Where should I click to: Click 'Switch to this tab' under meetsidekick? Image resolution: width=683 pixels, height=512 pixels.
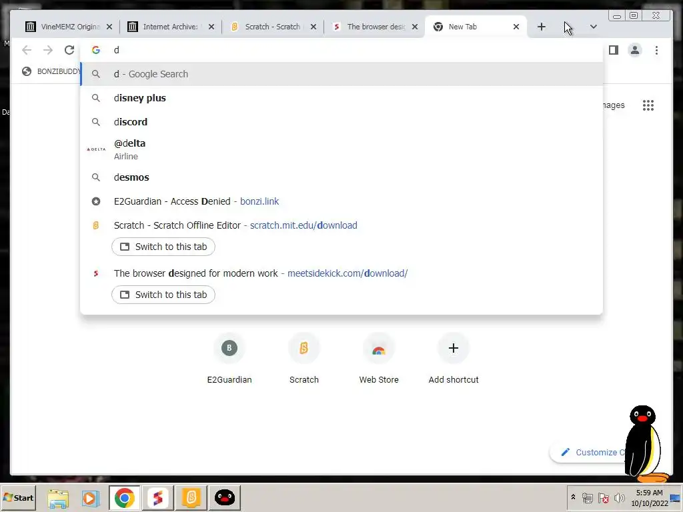point(163,295)
